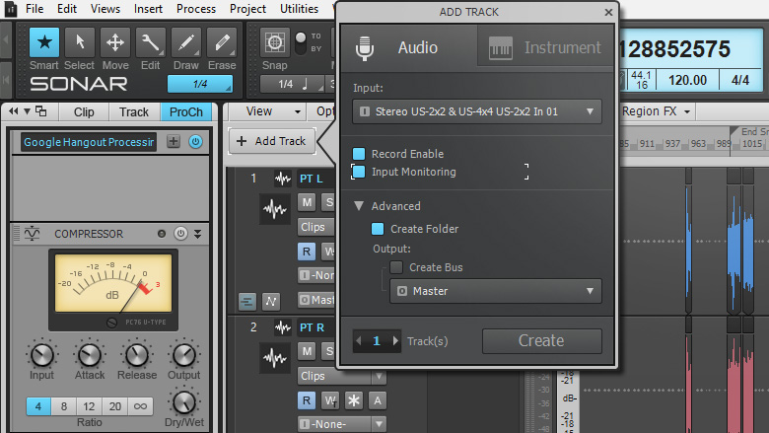This screenshot has width=769, height=433.
Task: Click the compressor Attack knob
Action: (90, 355)
